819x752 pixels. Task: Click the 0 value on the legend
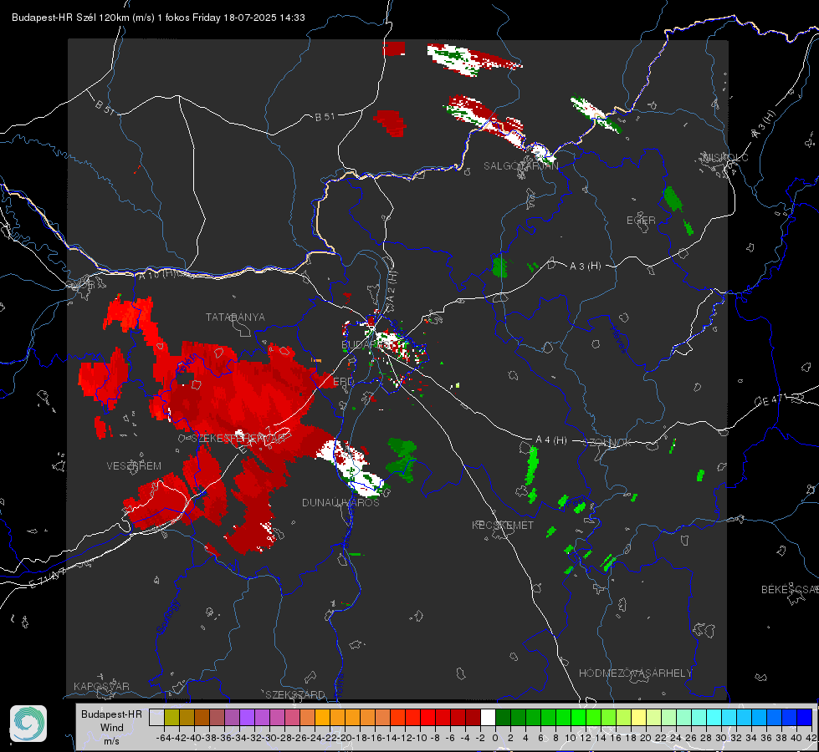click(x=495, y=738)
